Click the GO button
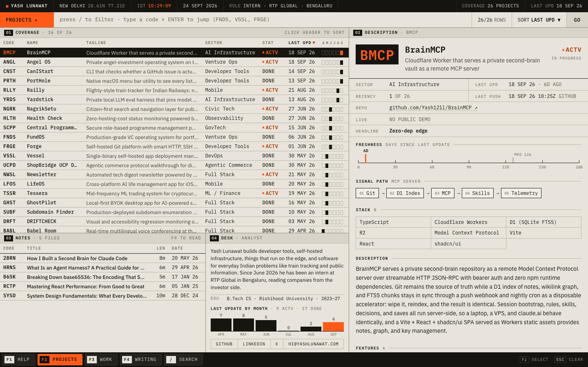The height and width of the screenshot is (367, 588). coord(577,20)
